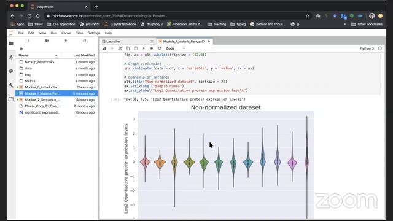
Task: Upload files using the upload arrow icon
Action: click(66, 41)
